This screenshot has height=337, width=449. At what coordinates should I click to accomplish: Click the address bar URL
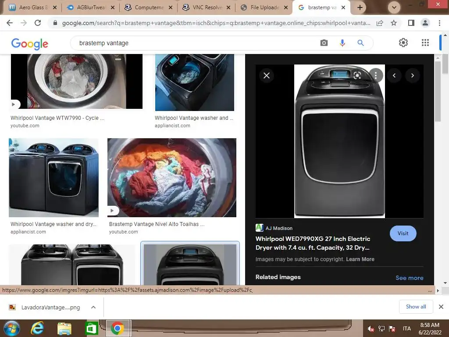tap(216, 23)
